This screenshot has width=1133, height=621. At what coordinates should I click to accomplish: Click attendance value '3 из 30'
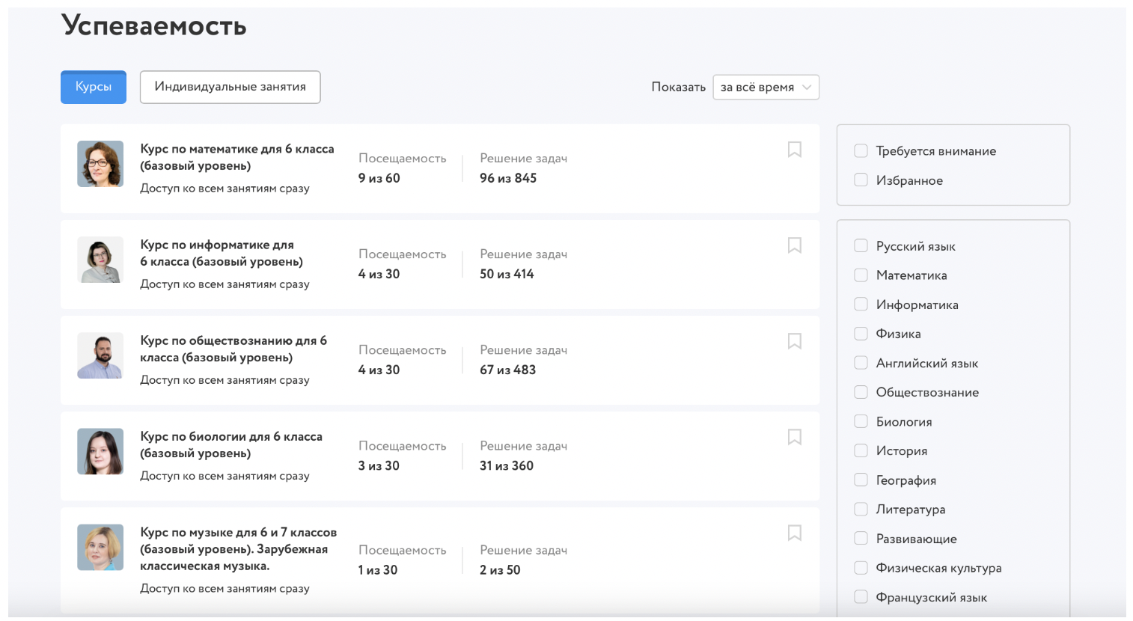pyautogui.click(x=379, y=465)
